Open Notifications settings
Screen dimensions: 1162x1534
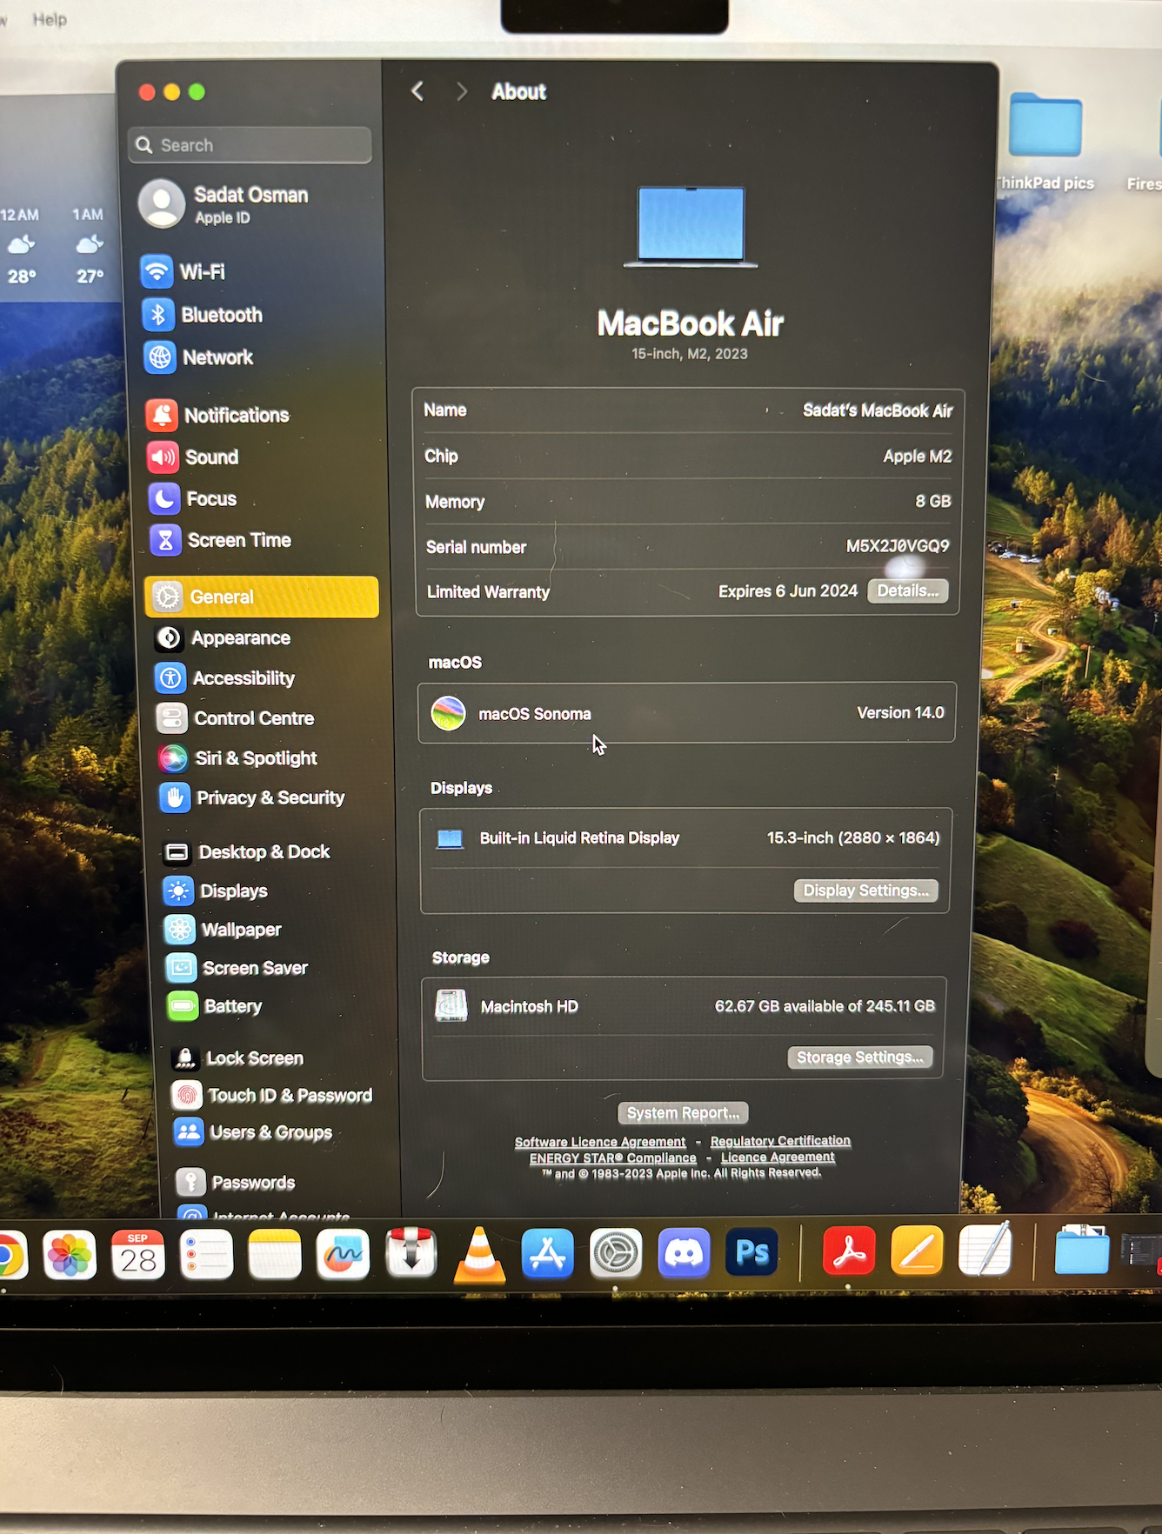tap(217, 416)
